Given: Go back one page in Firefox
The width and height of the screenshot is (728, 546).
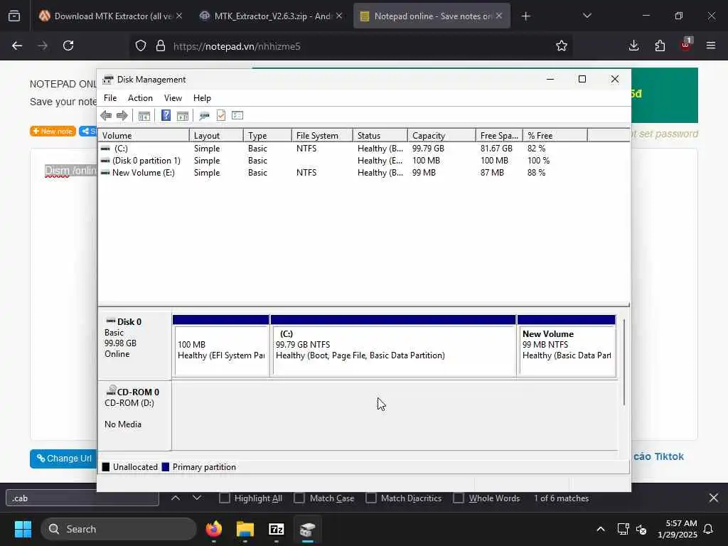Looking at the screenshot, I should (17, 45).
